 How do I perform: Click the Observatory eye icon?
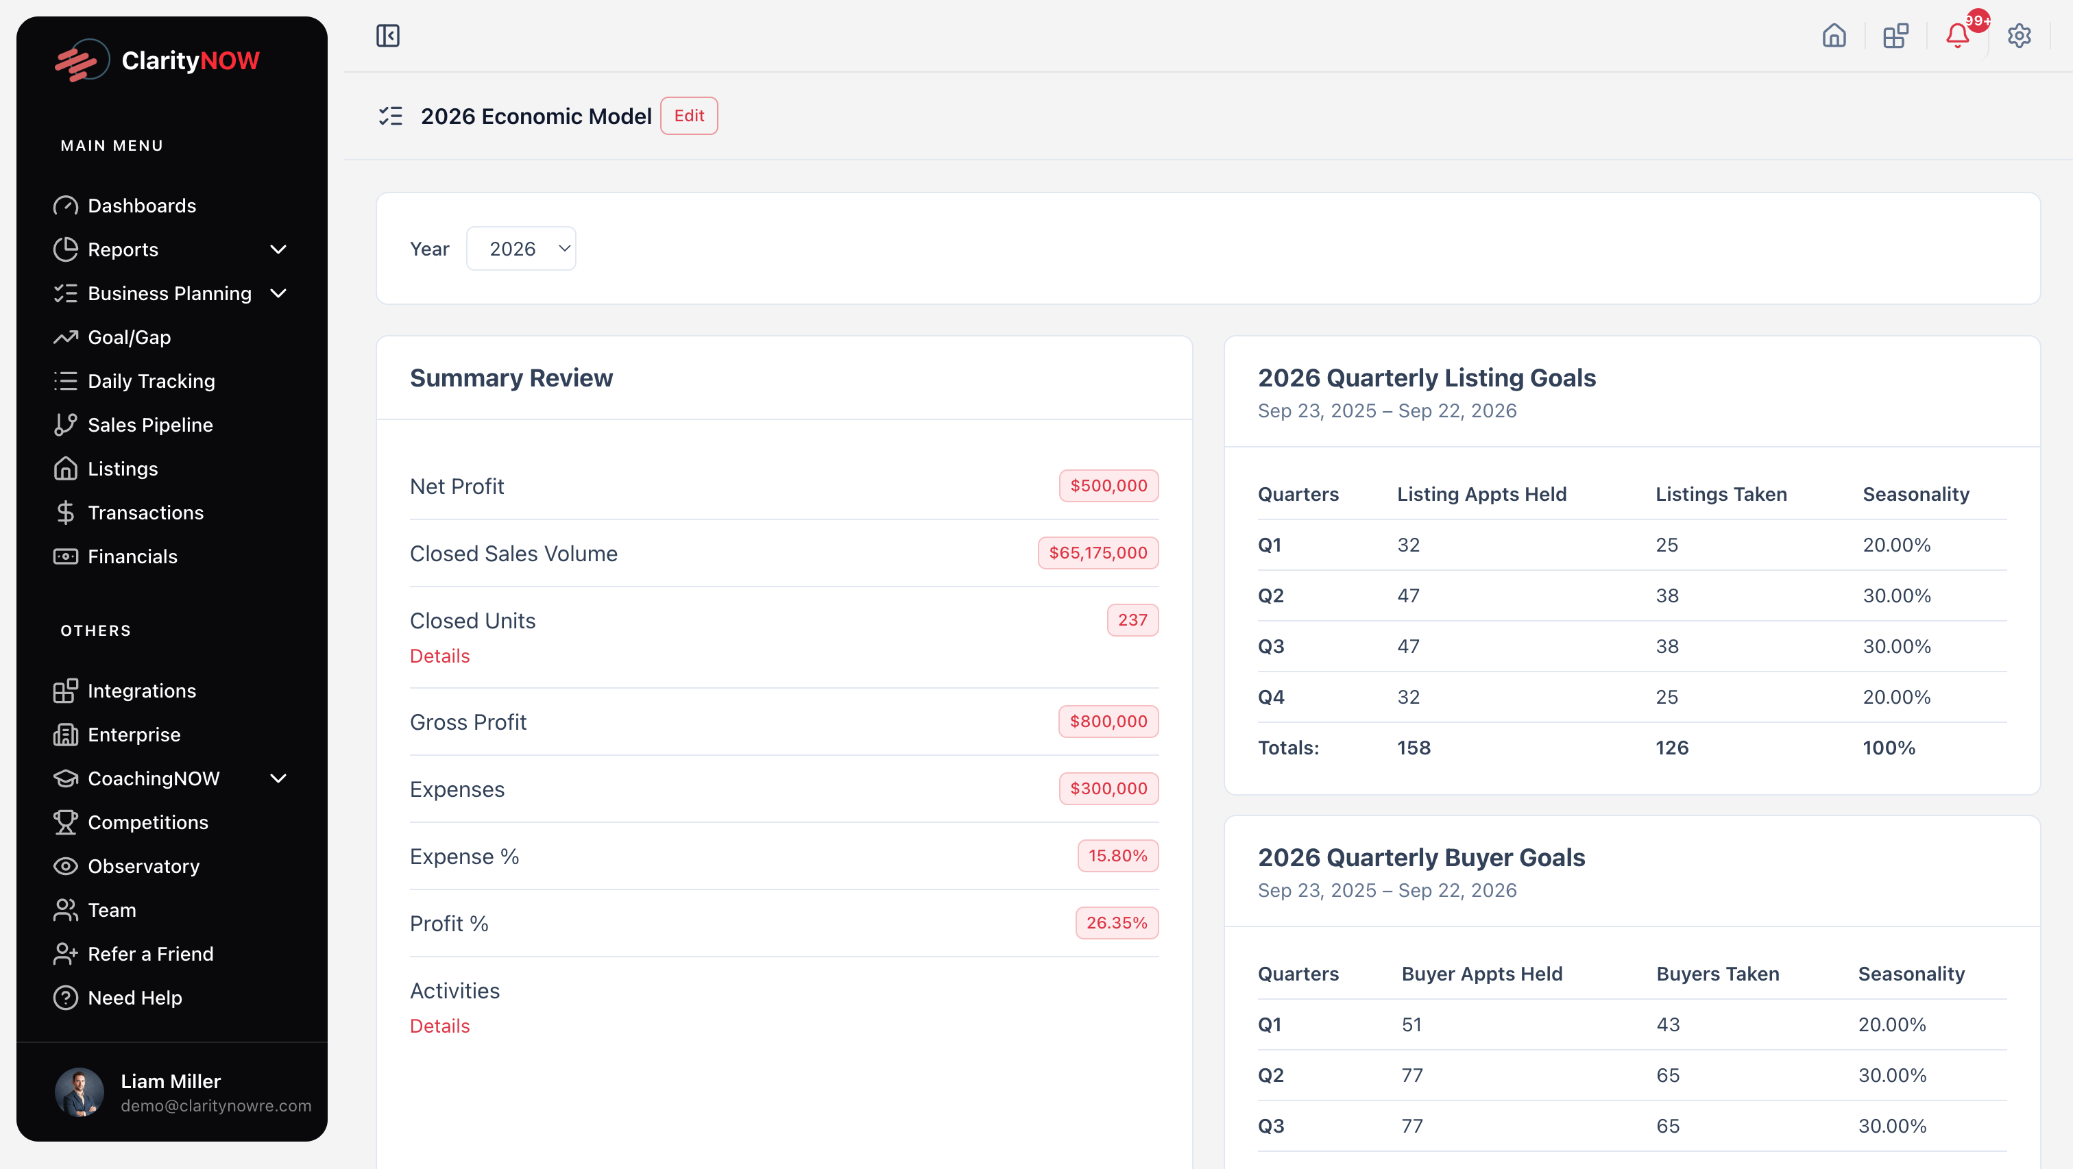point(65,865)
